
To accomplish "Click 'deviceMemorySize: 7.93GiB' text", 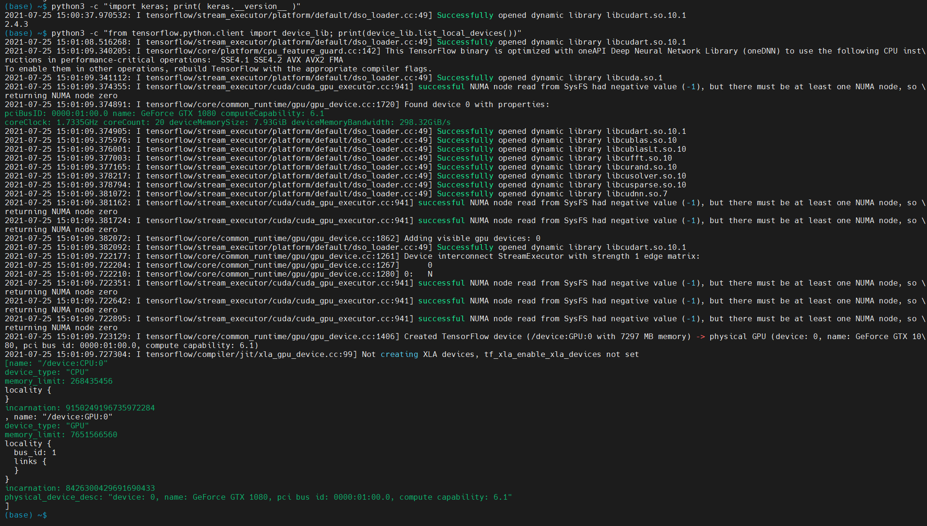I will point(228,122).
